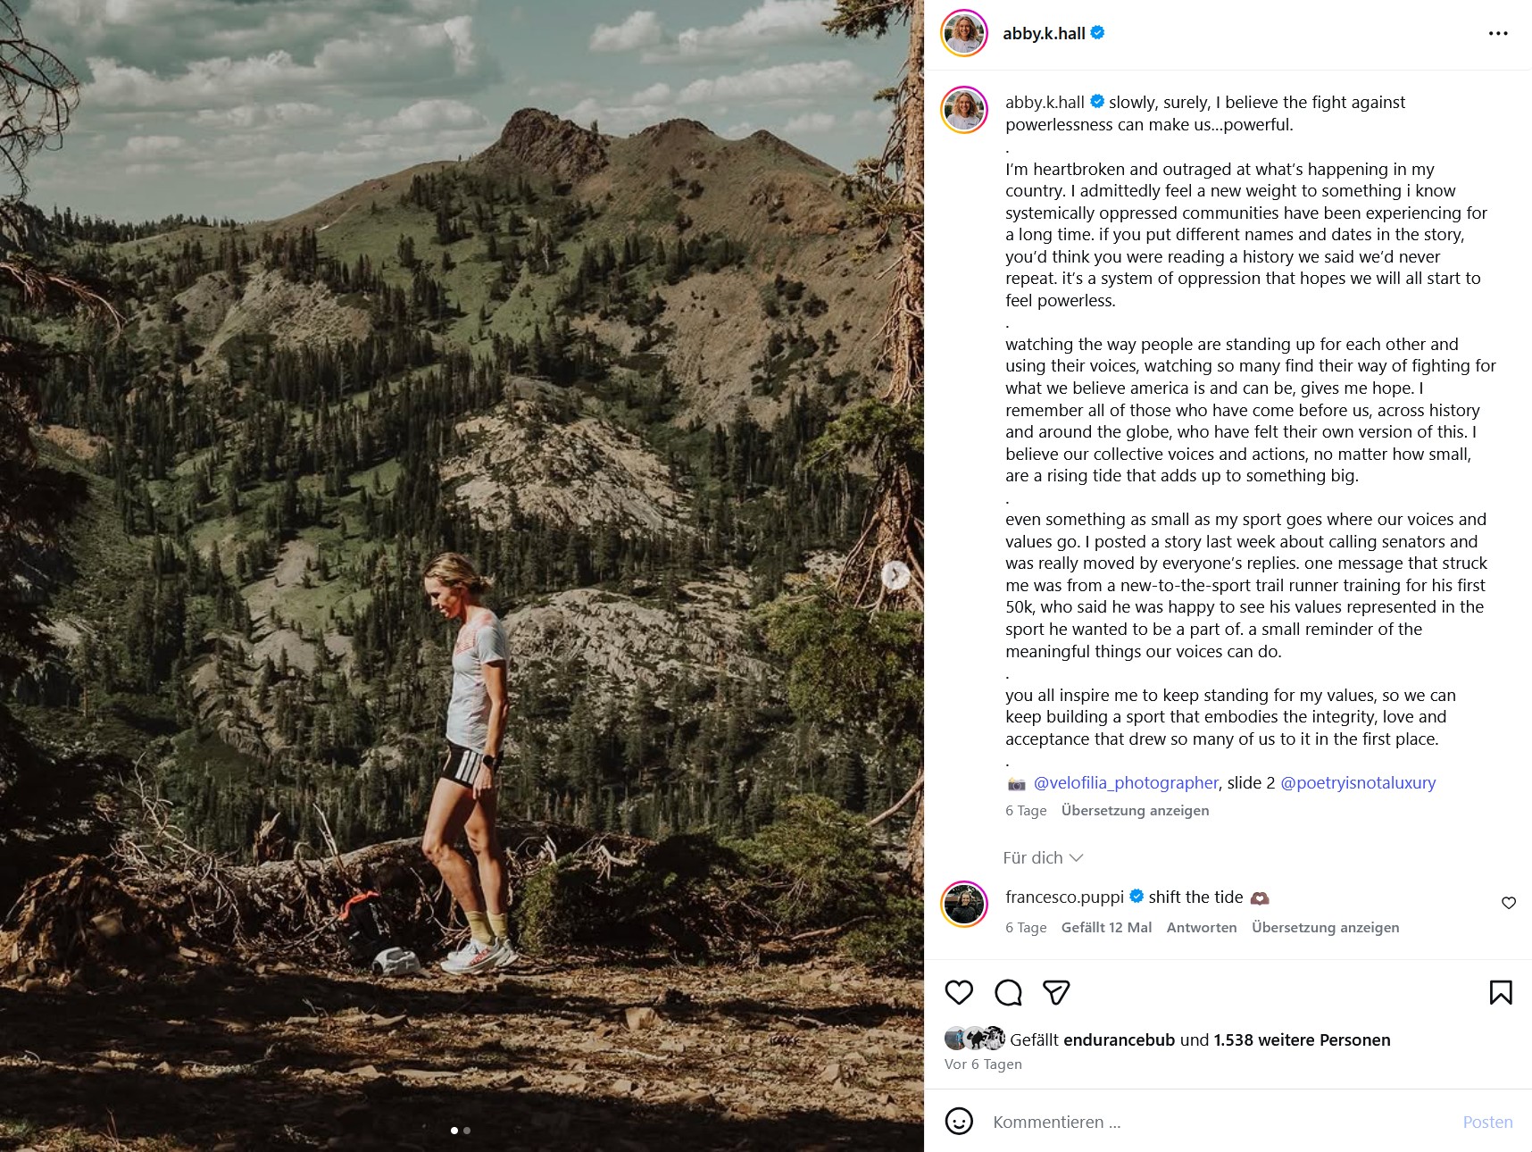Like francesco.puppi's comment

pyautogui.click(x=1509, y=903)
